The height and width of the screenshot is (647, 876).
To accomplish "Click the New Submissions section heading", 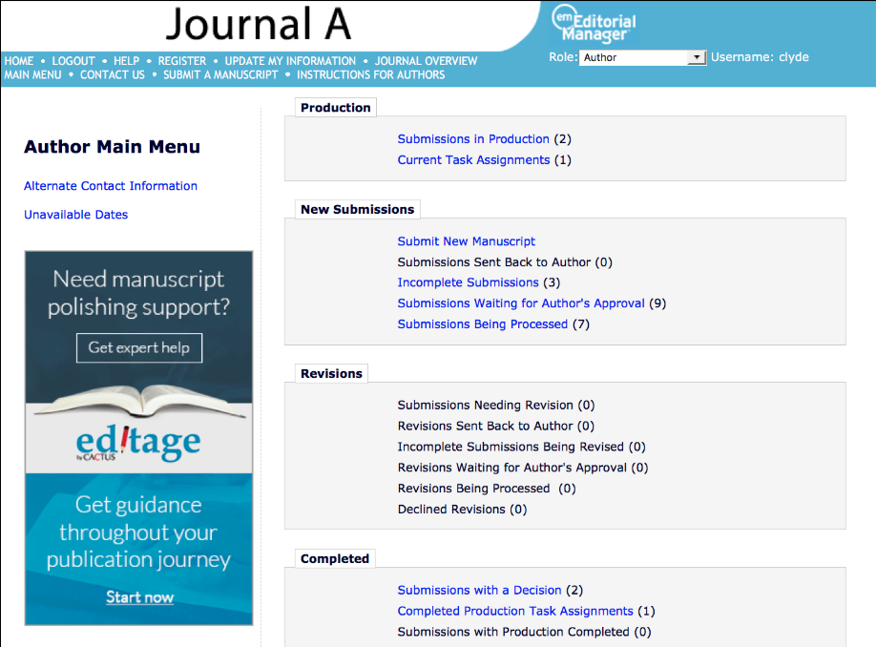I will pyautogui.click(x=358, y=210).
